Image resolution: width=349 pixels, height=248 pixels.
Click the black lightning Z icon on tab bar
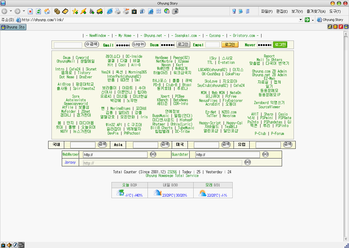pos(330,27)
